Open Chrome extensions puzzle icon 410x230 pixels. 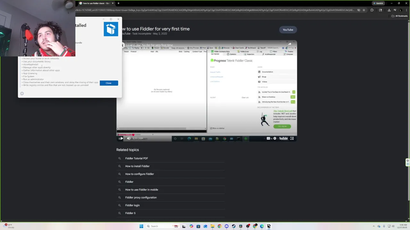[x=372, y=10]
